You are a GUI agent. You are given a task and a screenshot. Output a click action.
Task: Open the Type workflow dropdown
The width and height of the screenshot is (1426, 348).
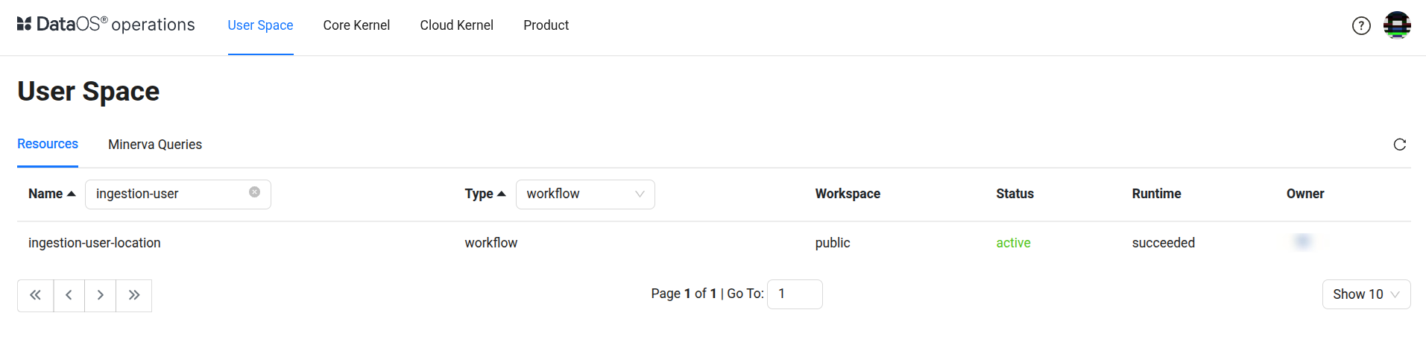coord(585,194)
